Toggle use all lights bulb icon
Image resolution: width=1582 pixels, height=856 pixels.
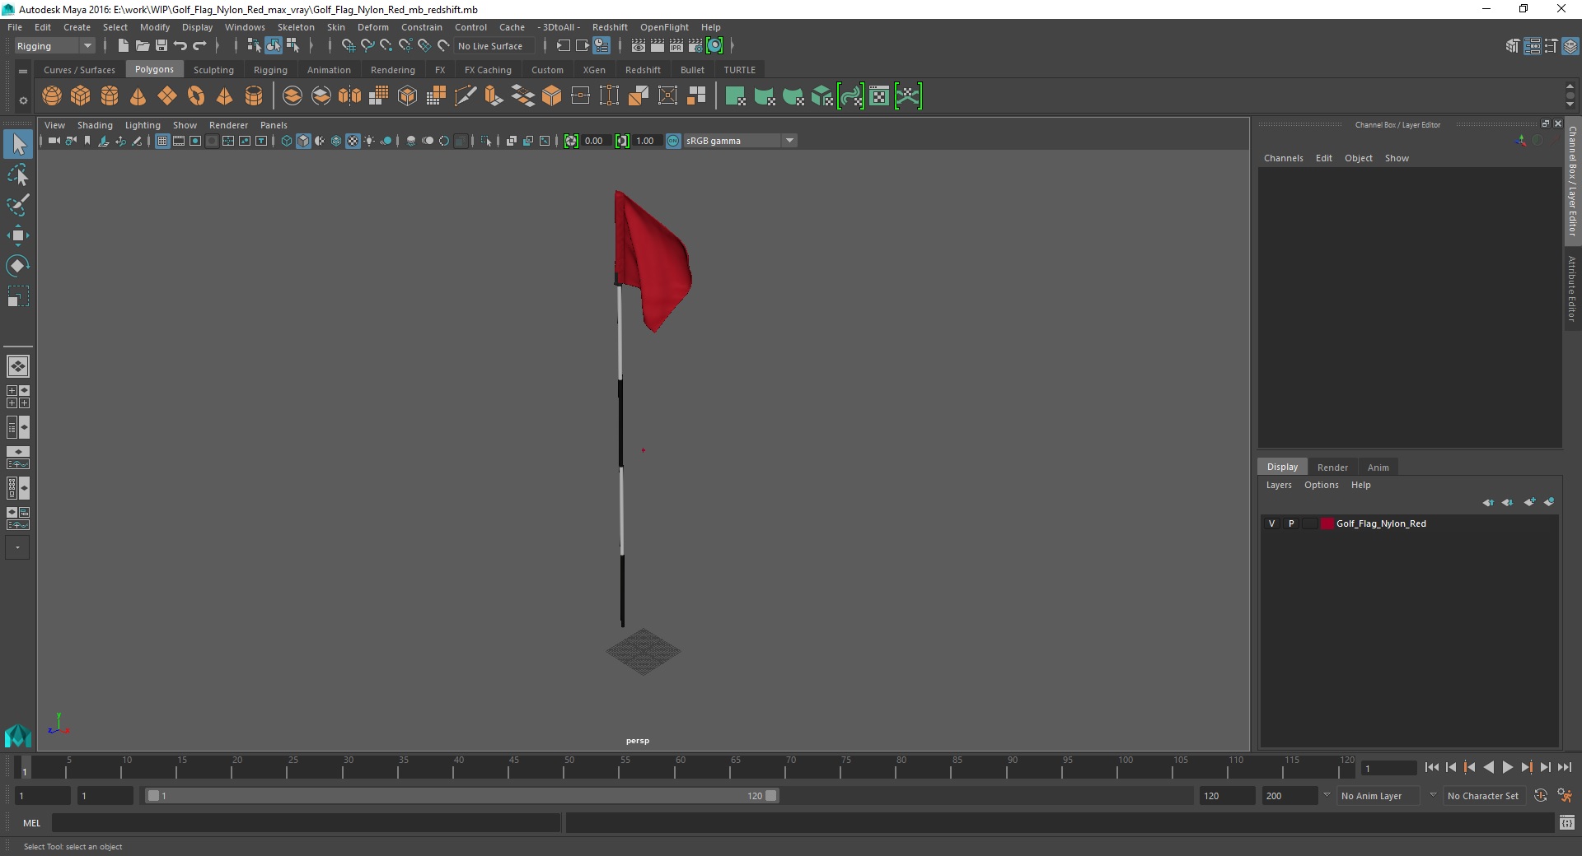[x=369, y=141]
